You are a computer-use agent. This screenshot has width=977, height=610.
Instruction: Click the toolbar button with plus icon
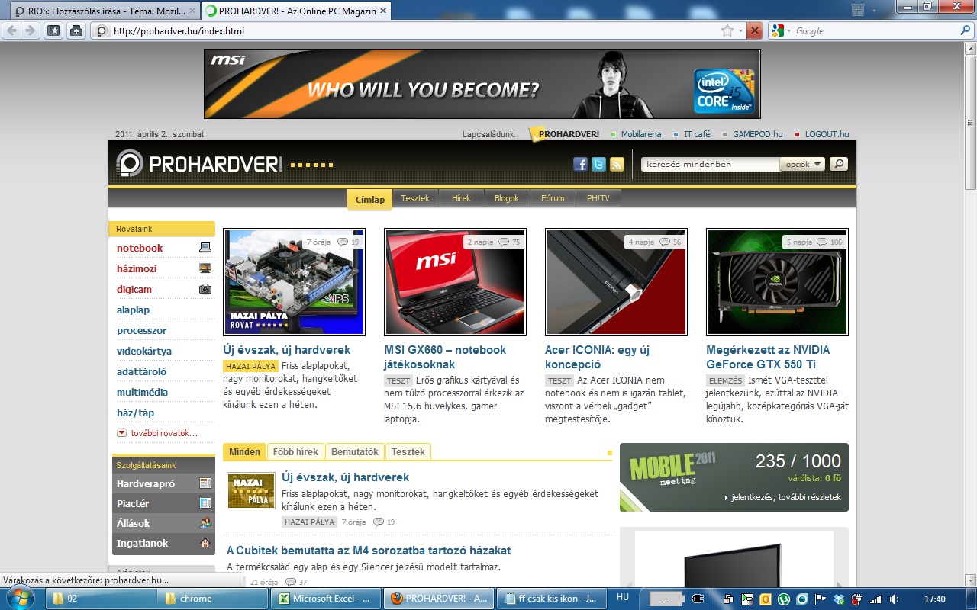pos(76,30)
